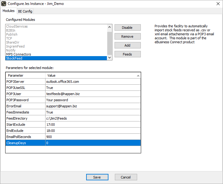Close the Configure Jes Instance dialog
The height and width of the screenshot is (184, 223).
[218, 4]
